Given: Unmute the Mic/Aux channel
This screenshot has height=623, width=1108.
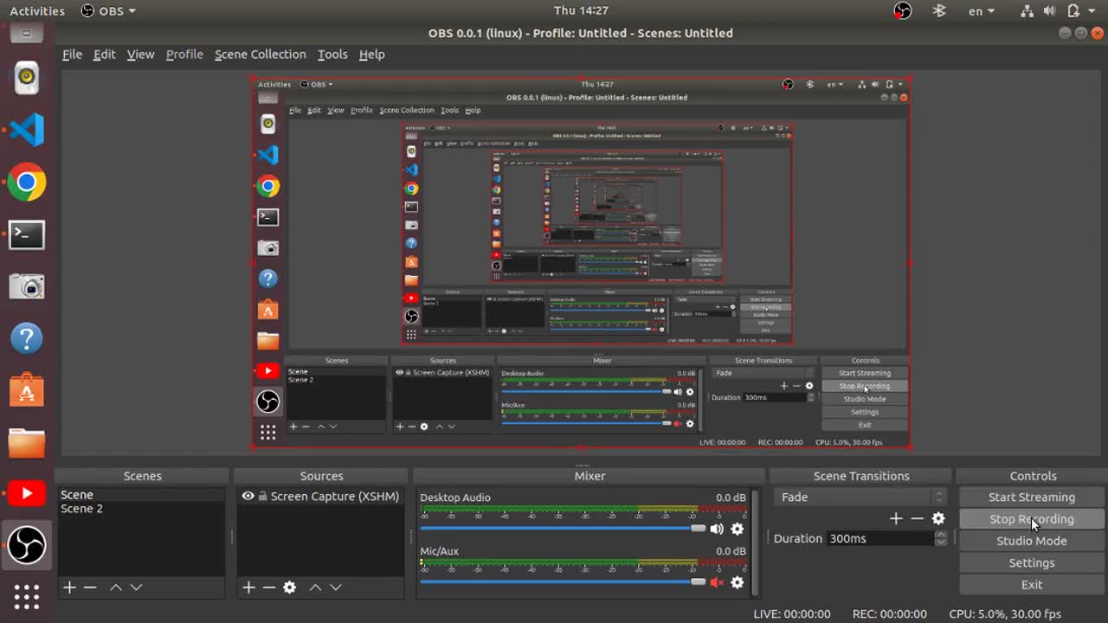Looking at the screenshot, I should 717,582.
